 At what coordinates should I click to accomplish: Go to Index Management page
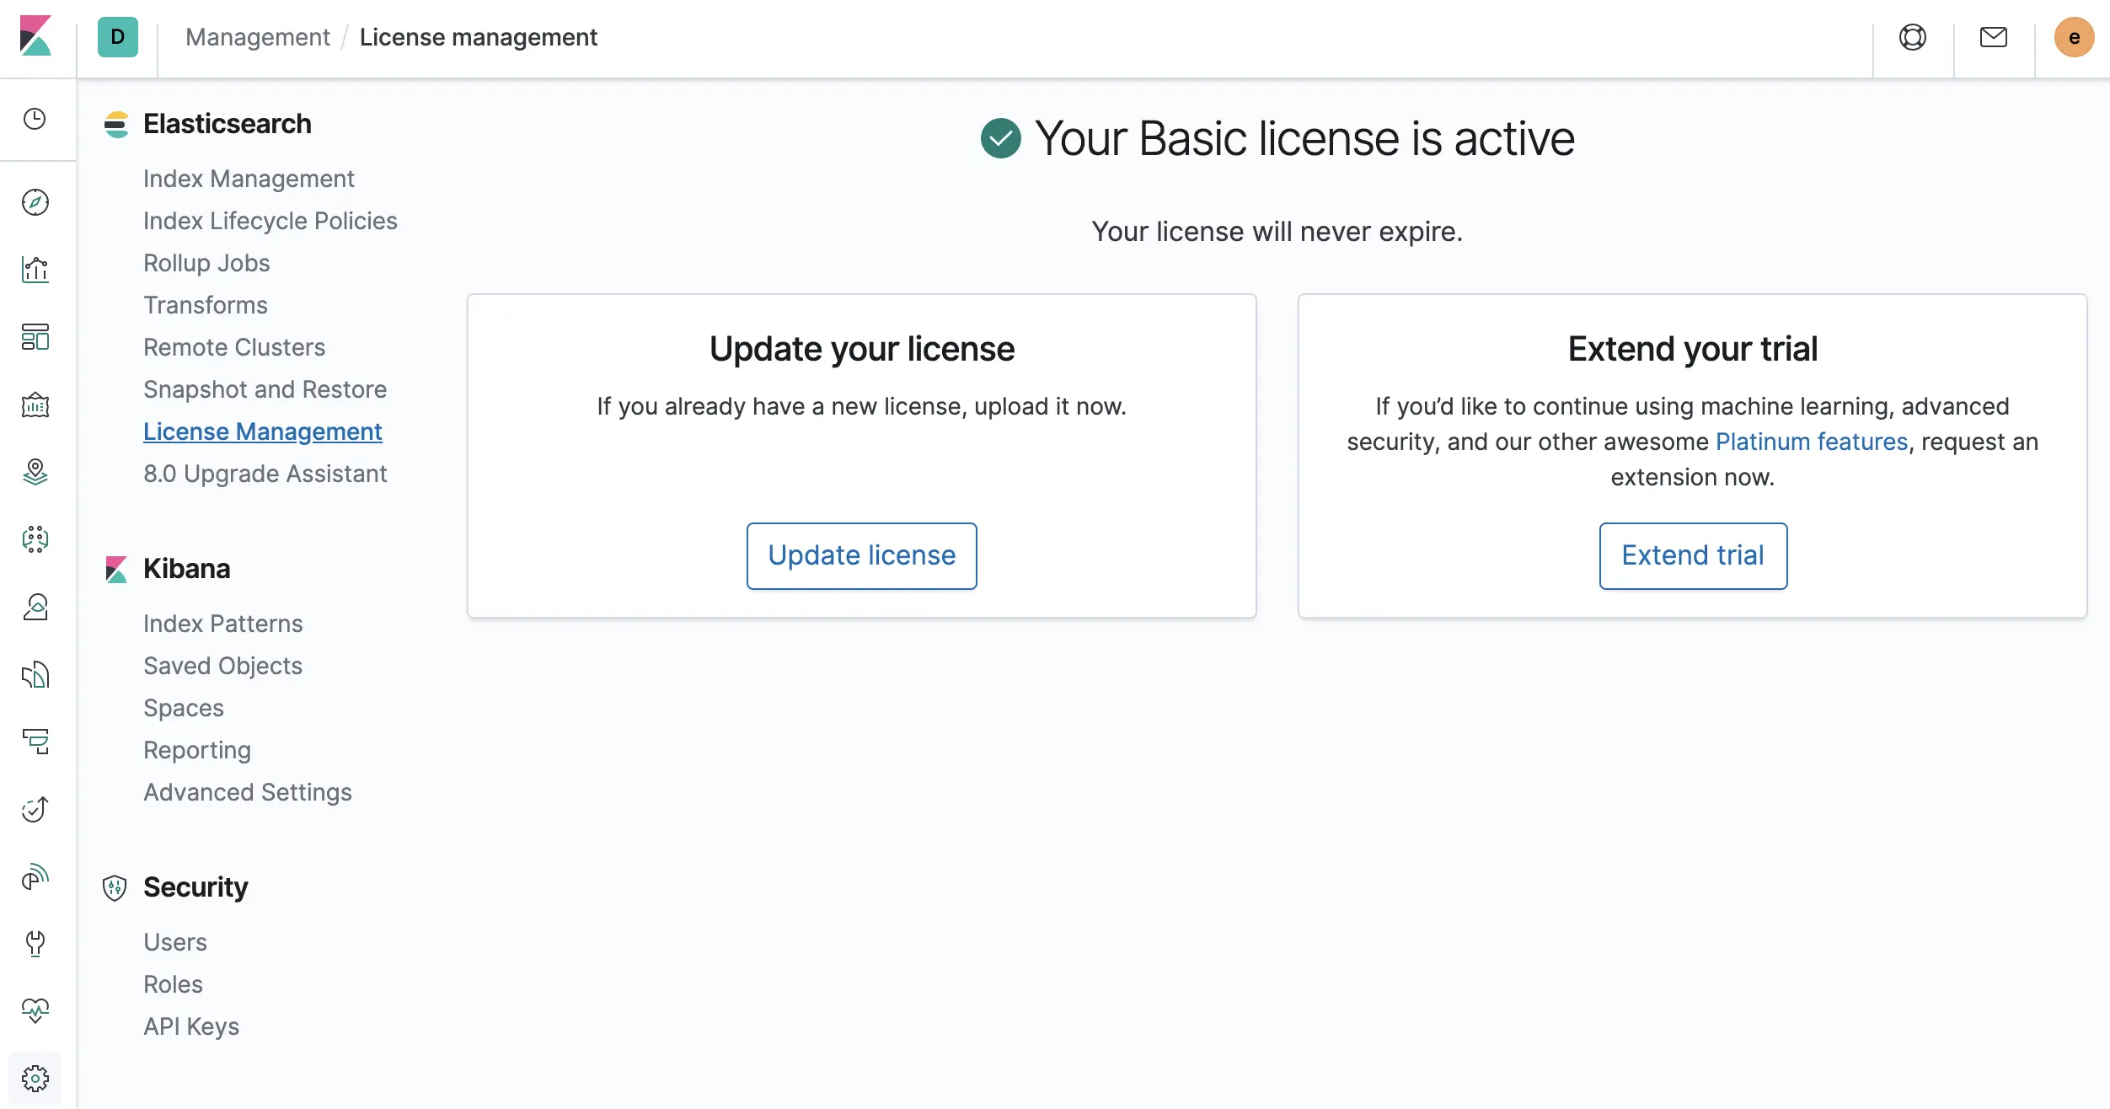click(x=249, y=179)
